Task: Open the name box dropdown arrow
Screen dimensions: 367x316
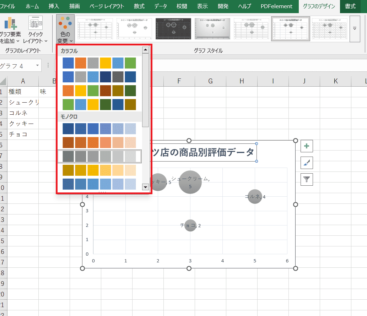Action: (38, 66)
